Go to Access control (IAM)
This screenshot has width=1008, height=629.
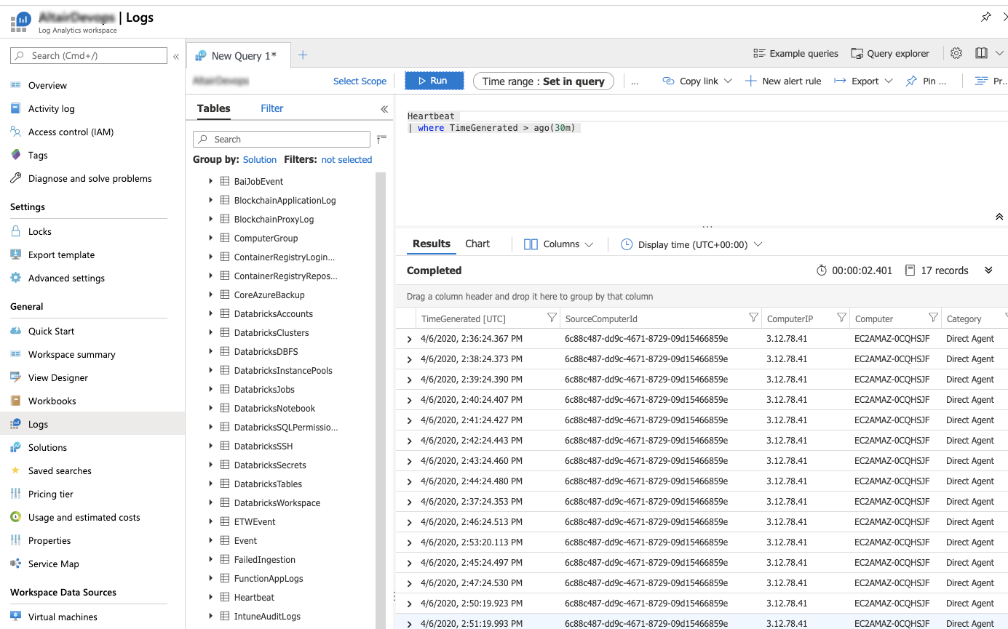pyautogui.click(x=71, y=132)
